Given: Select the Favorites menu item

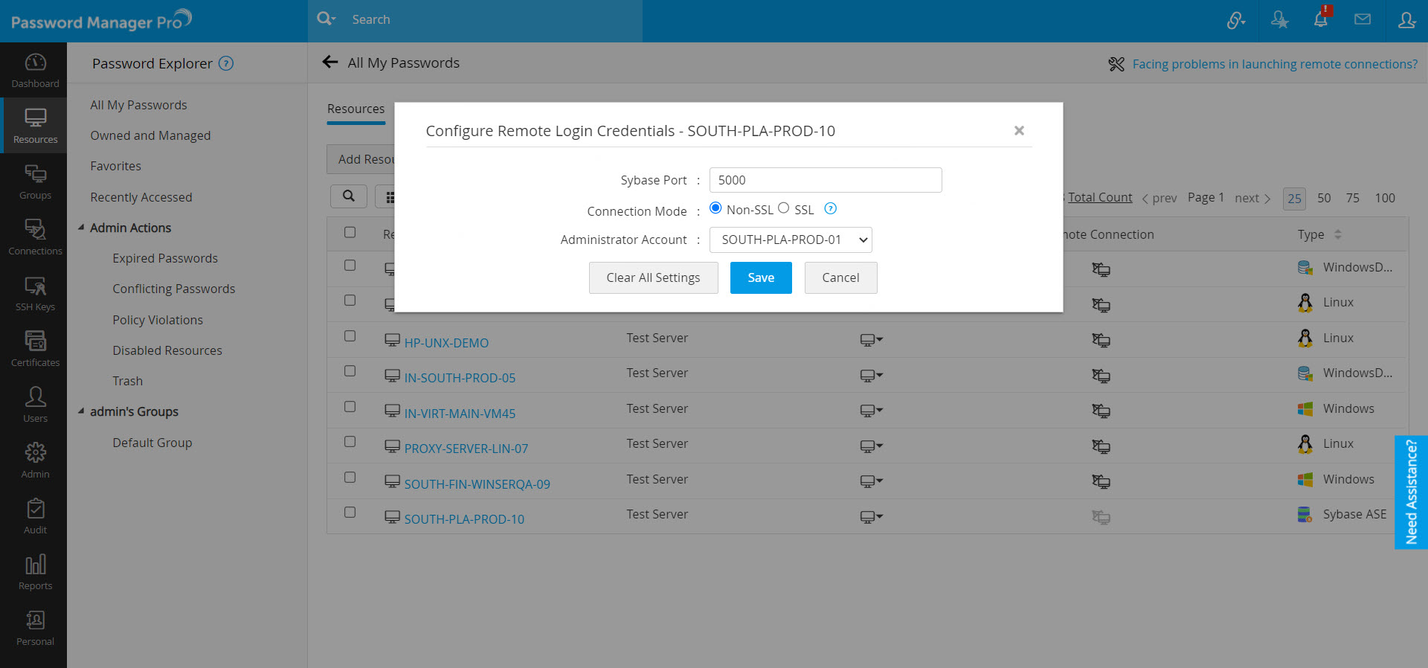Looking at the screenshot, I should click(115, 166).
